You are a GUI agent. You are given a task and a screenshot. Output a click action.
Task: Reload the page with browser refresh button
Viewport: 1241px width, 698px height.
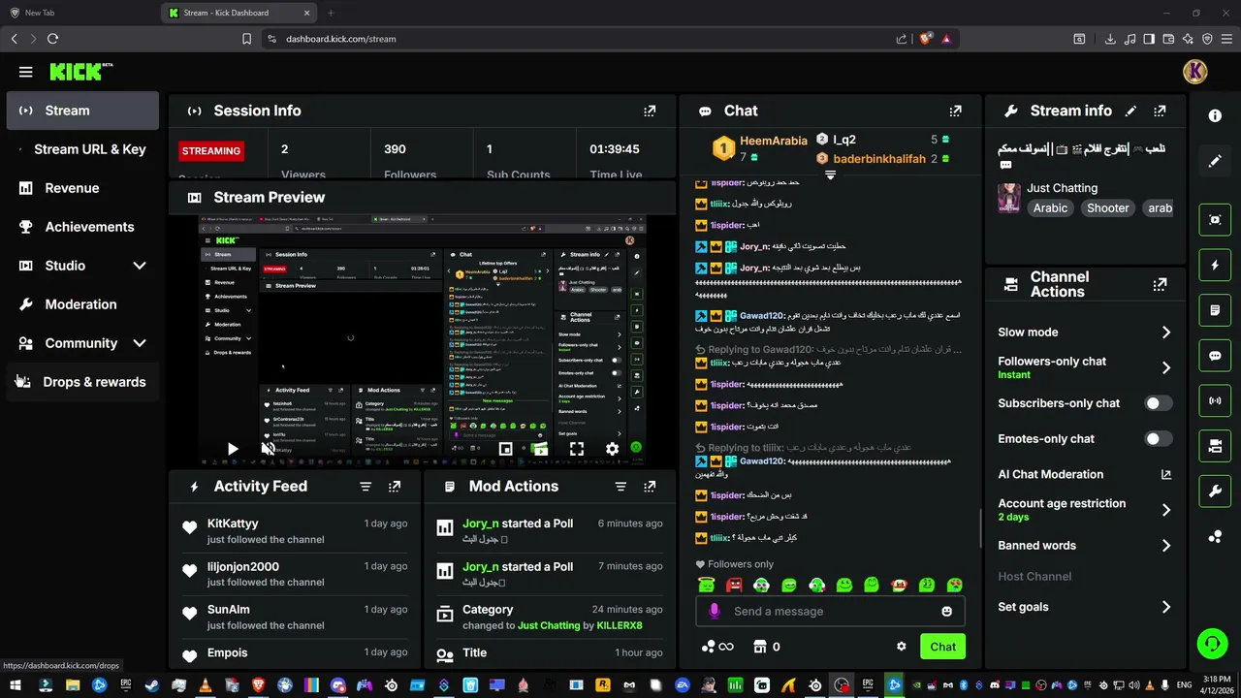coord(52,39)
